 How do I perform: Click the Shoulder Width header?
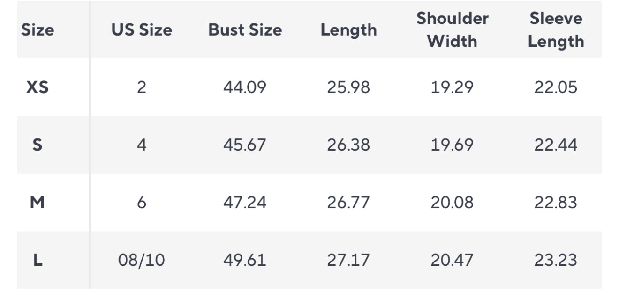[x=452, y=30]
